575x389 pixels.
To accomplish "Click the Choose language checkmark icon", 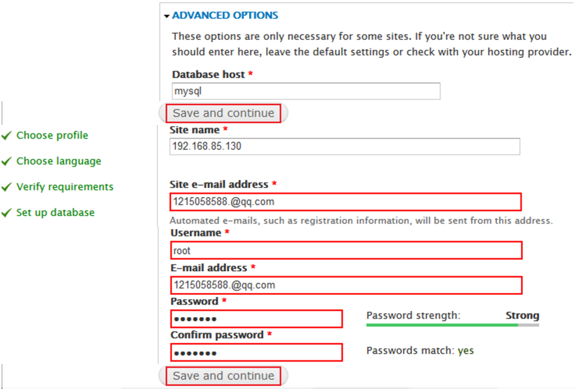I will tap(7, 161).
